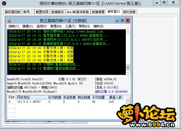This screenshot has height=129, width=181.
Task: Click the 数据库服务器 连接成功 log line
Action: pyautogui.click(x=60, y=44)
